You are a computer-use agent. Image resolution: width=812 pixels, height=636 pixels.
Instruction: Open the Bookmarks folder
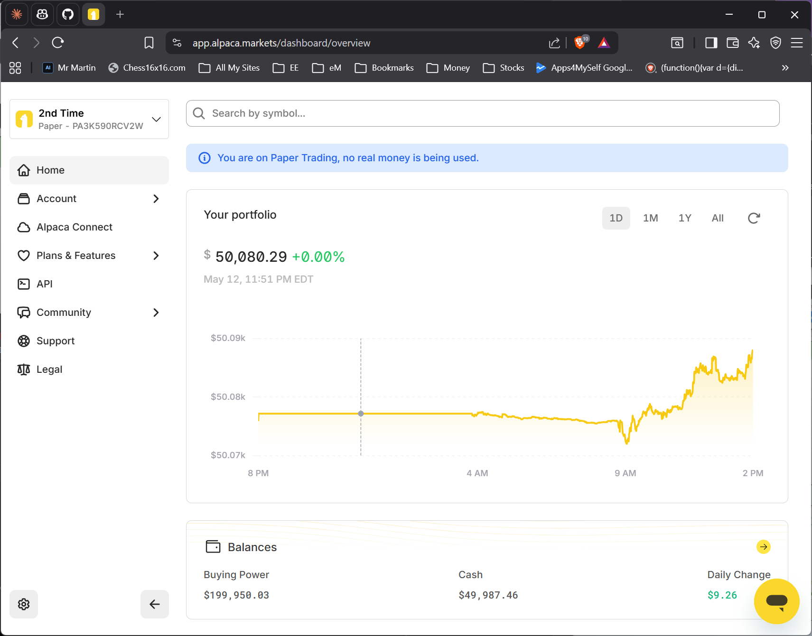[x=384, y=68]
